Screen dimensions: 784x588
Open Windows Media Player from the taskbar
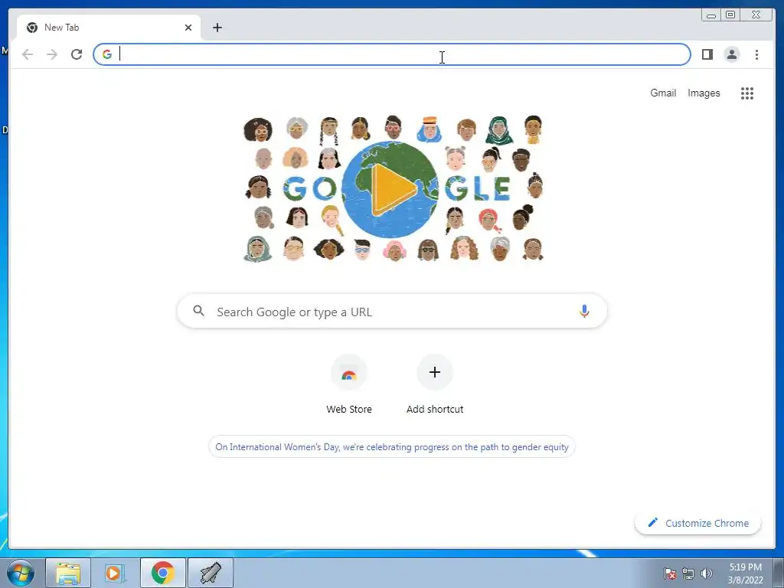115,573
